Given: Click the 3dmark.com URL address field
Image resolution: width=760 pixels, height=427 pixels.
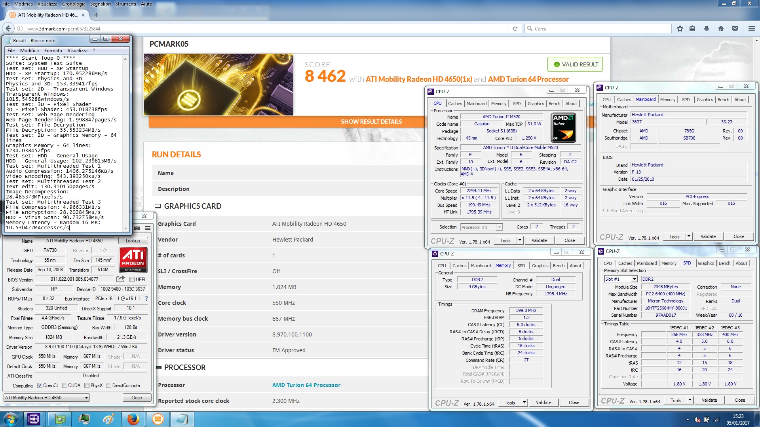Looking at the screenshot, I should pyautogui.click(x=265, y=28).
